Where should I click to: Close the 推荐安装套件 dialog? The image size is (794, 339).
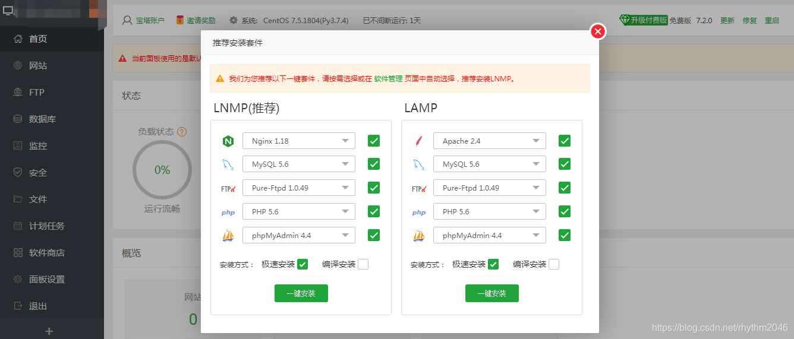point(598,31)
